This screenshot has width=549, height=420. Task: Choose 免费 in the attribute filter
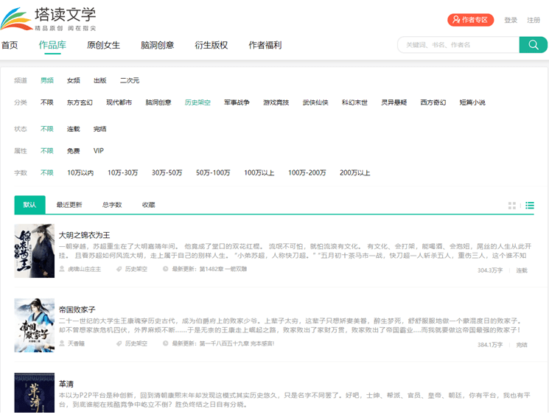[x=74, y=151]
